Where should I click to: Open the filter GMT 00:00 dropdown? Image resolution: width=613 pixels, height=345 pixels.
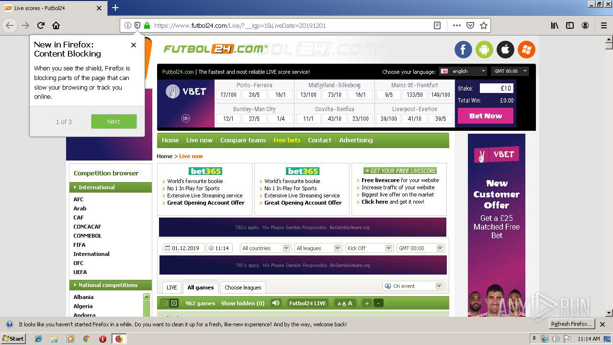coord(420,248)
